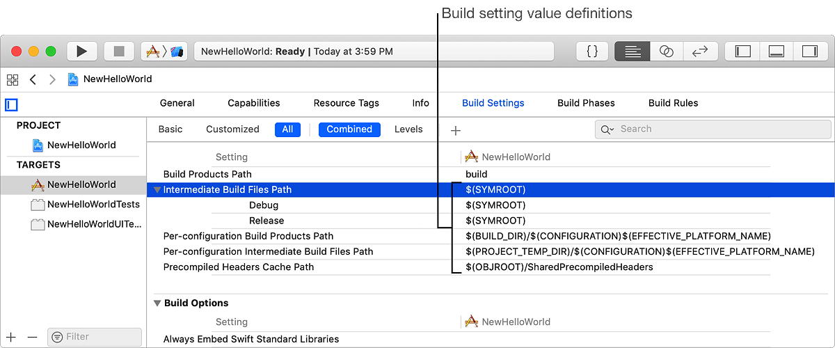
Task: Select the Combined view
Action: (x=349, y=129)
